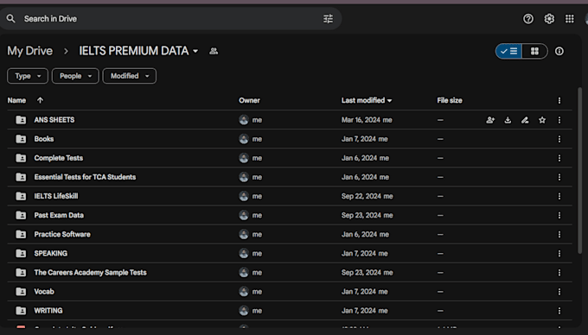588x335 pixels.
Task: Switch to list layout view
Action: click(x=508, y=51)
